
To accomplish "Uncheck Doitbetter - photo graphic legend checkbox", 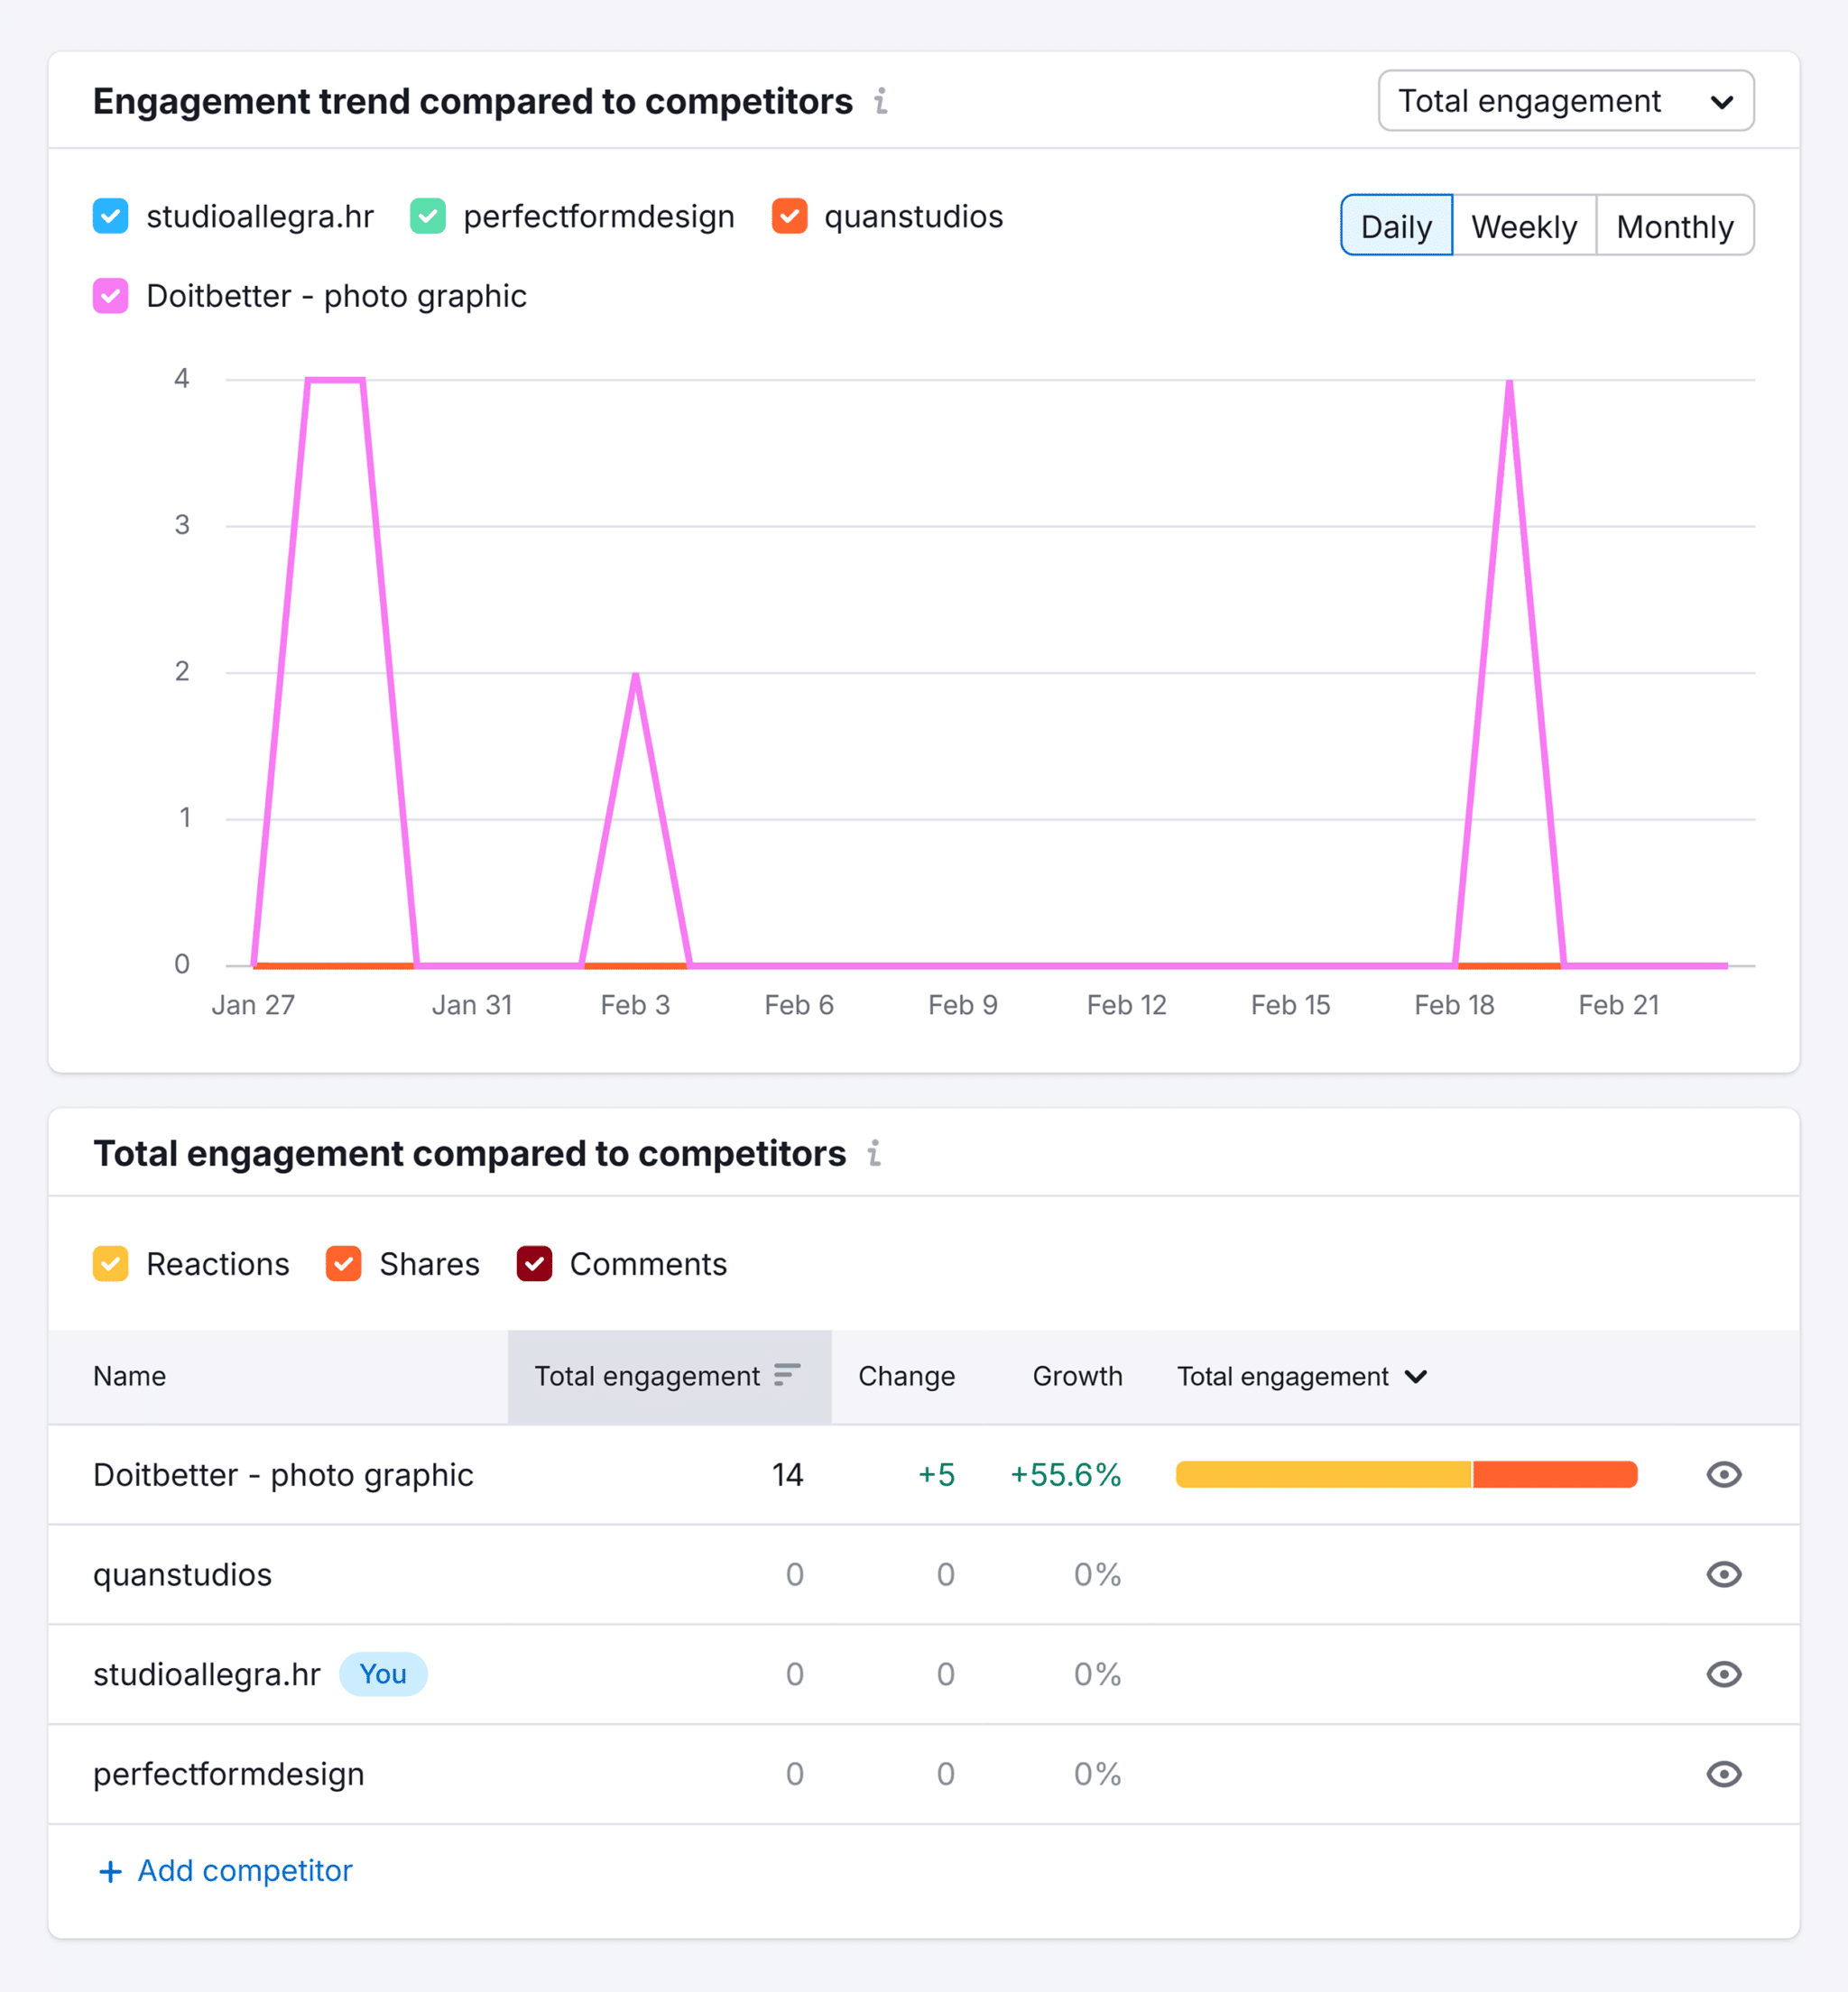I will pyautogui.click(x=110, y=296).
